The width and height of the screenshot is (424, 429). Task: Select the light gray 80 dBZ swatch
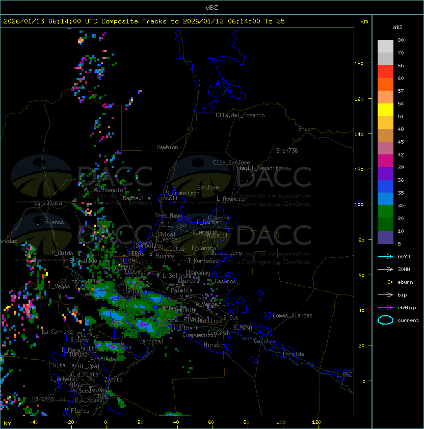point(385,46)
